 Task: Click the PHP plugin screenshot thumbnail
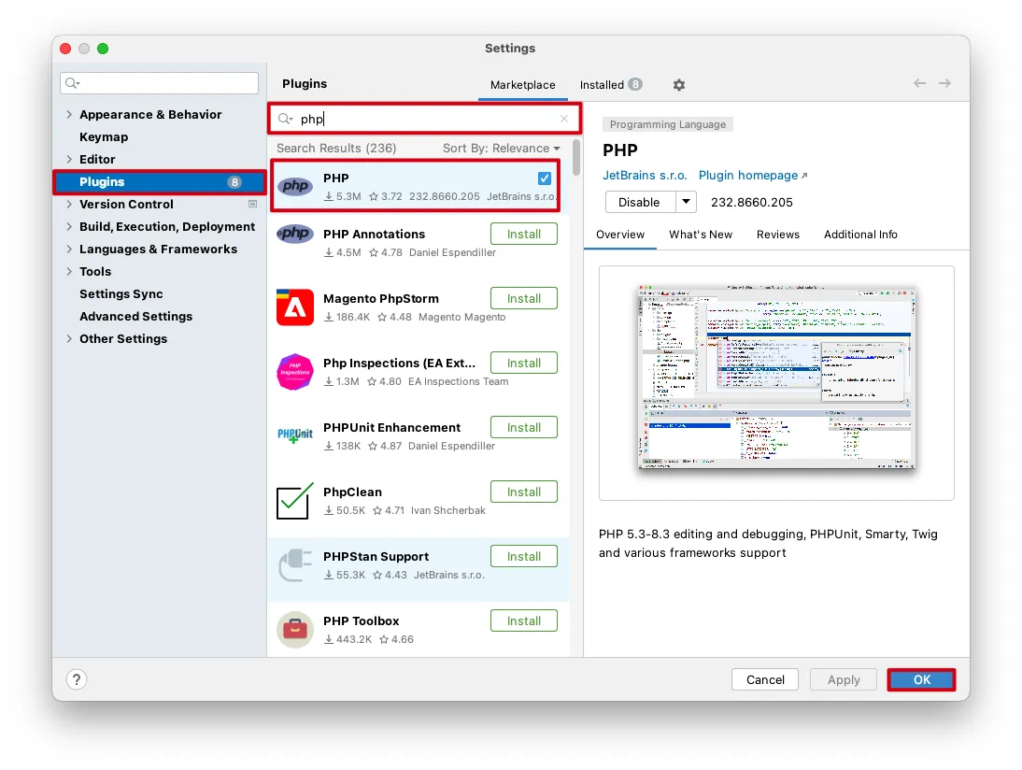(776, 379)
